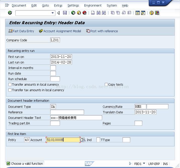The height and width of the screenshot is (168, 180).
Task: Click the First Page icon
Action: (112, 13)
